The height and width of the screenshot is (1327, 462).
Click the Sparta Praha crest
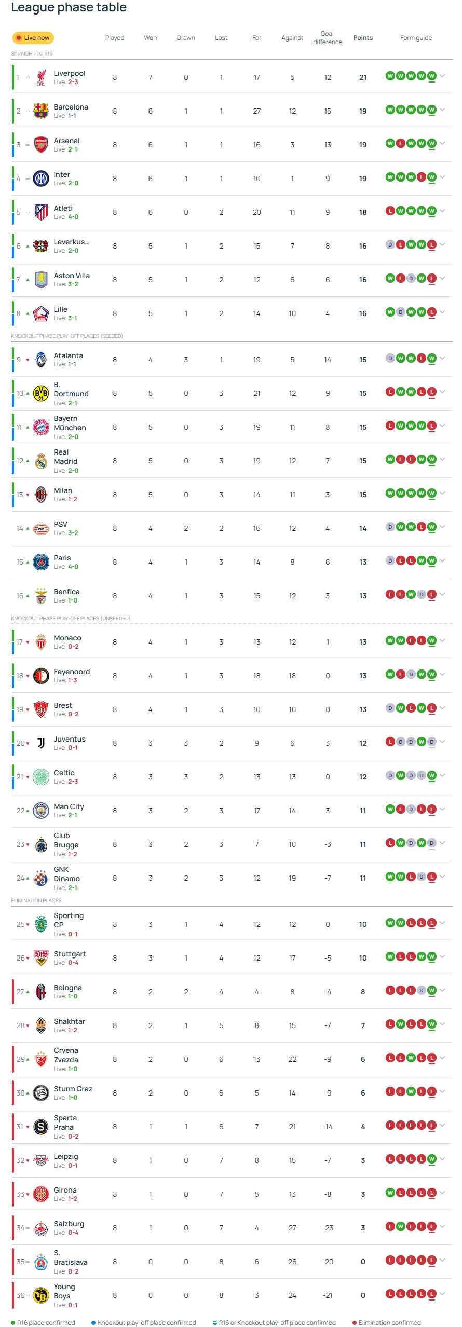click(41, 1127)
